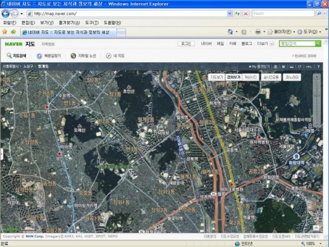Screen dimensions: 329x247
Task: Switch to 겹쳐보기 hybrid view
Action: pyautogui.click(x=233, y=77)
